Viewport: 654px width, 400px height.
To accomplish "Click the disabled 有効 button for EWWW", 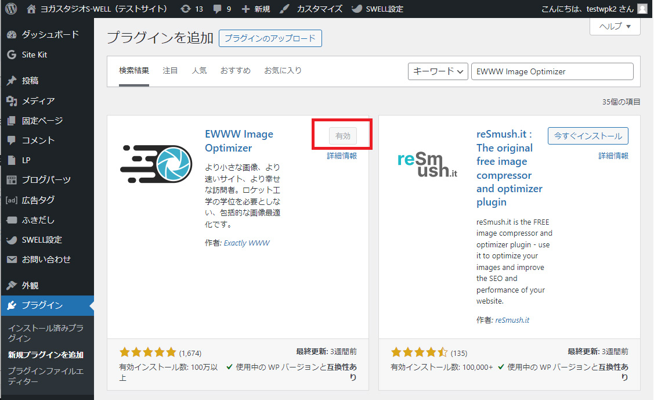I will [x=343, y=136].
